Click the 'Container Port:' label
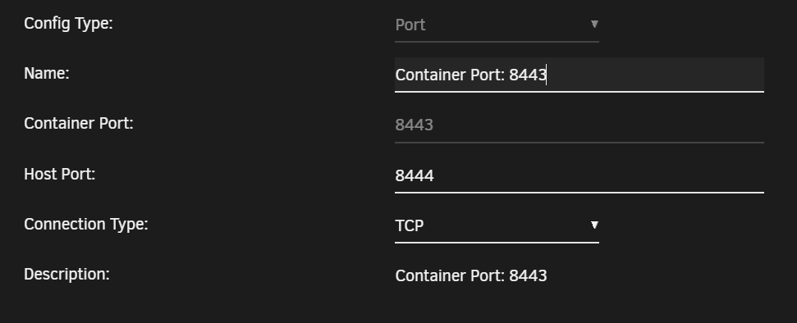797x323 pixels. (x=79, y=124)
